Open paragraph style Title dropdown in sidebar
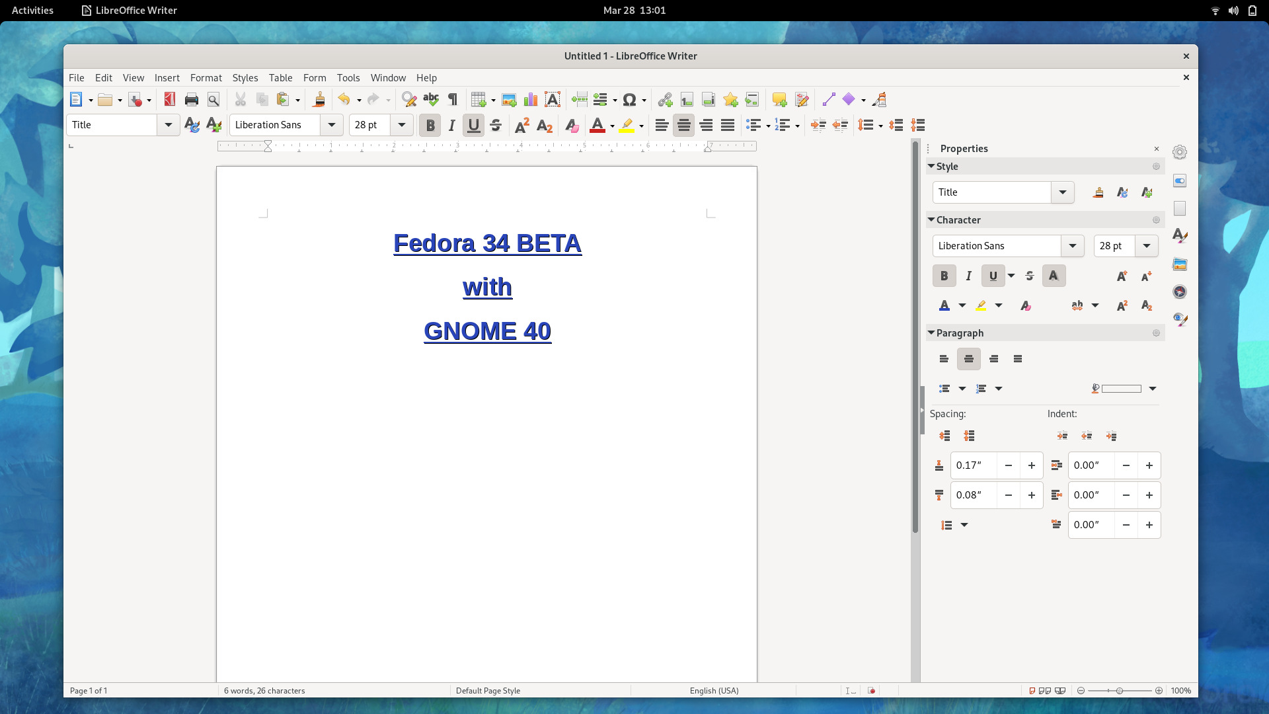Viewport: 1269px width, 714px height. tap(1062, 192)
